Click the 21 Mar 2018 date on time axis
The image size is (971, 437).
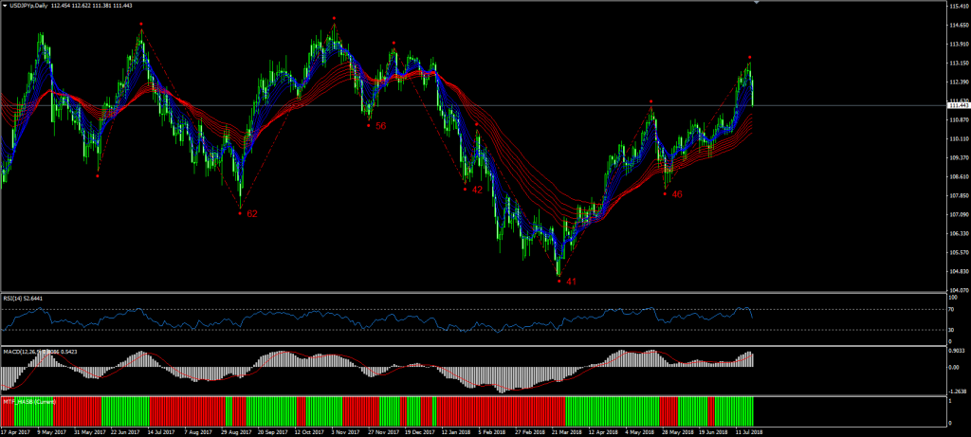tap(567, 431)
